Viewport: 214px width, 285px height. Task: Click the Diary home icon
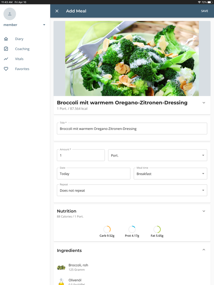(6, 39)
